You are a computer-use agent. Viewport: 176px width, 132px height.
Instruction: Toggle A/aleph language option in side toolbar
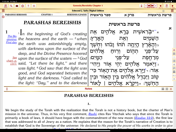tap(174, 75)
